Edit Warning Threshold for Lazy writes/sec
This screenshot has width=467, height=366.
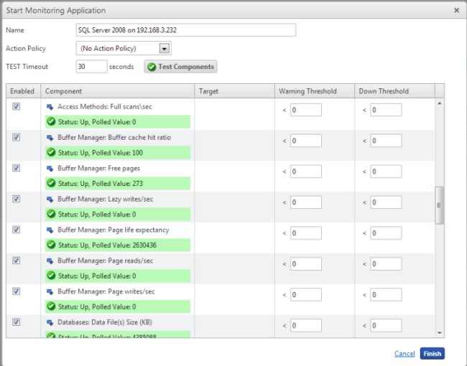pyautogui.click(x=306, y=202)
